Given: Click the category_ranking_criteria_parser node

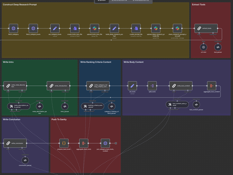Looking at the screenshot, I should pyautogui.click(x=112, y=106).
